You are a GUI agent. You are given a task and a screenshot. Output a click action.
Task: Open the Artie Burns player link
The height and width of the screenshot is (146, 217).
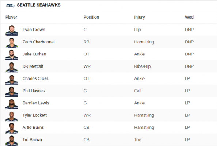[33, 127]
